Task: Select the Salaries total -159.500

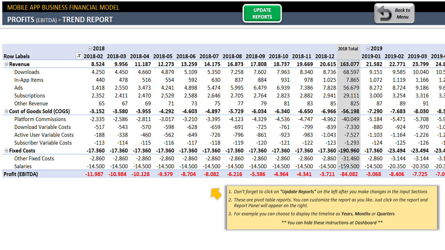Action: (x=349, y=166)
